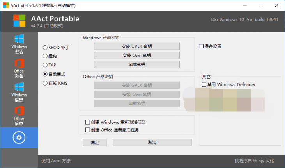Image resolution: width=285 pixels, height=168 pixels.
Task: Check 创建 Office 重新激活任务
Action: pos(88,130)
